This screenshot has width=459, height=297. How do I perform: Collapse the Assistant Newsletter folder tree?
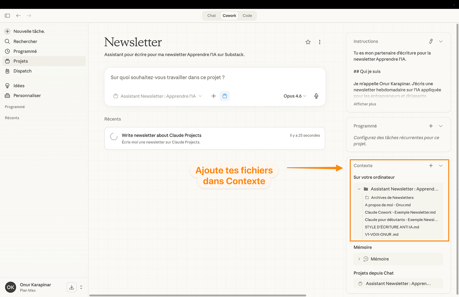(359, 189)
